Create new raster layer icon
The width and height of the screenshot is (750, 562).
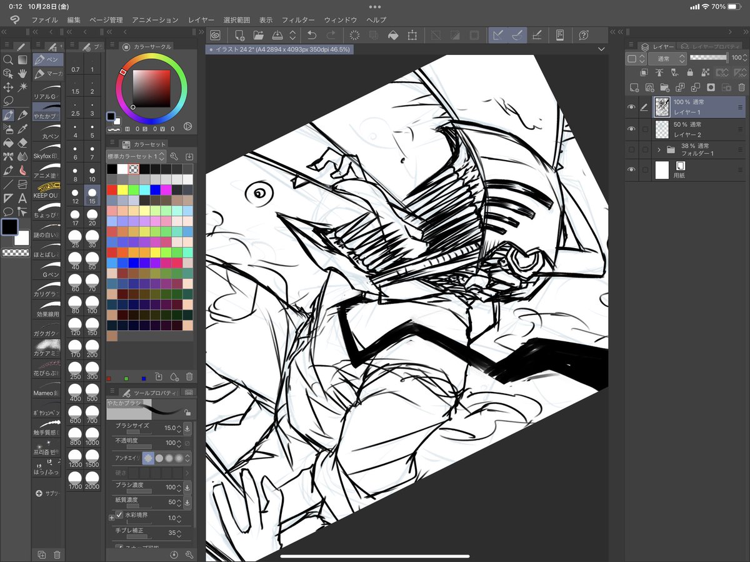coord(634,87)
